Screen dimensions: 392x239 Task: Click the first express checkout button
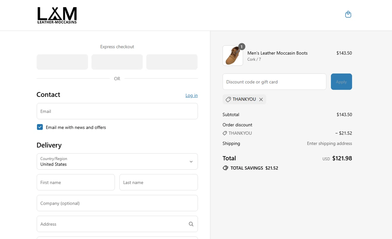pos(62,62)
